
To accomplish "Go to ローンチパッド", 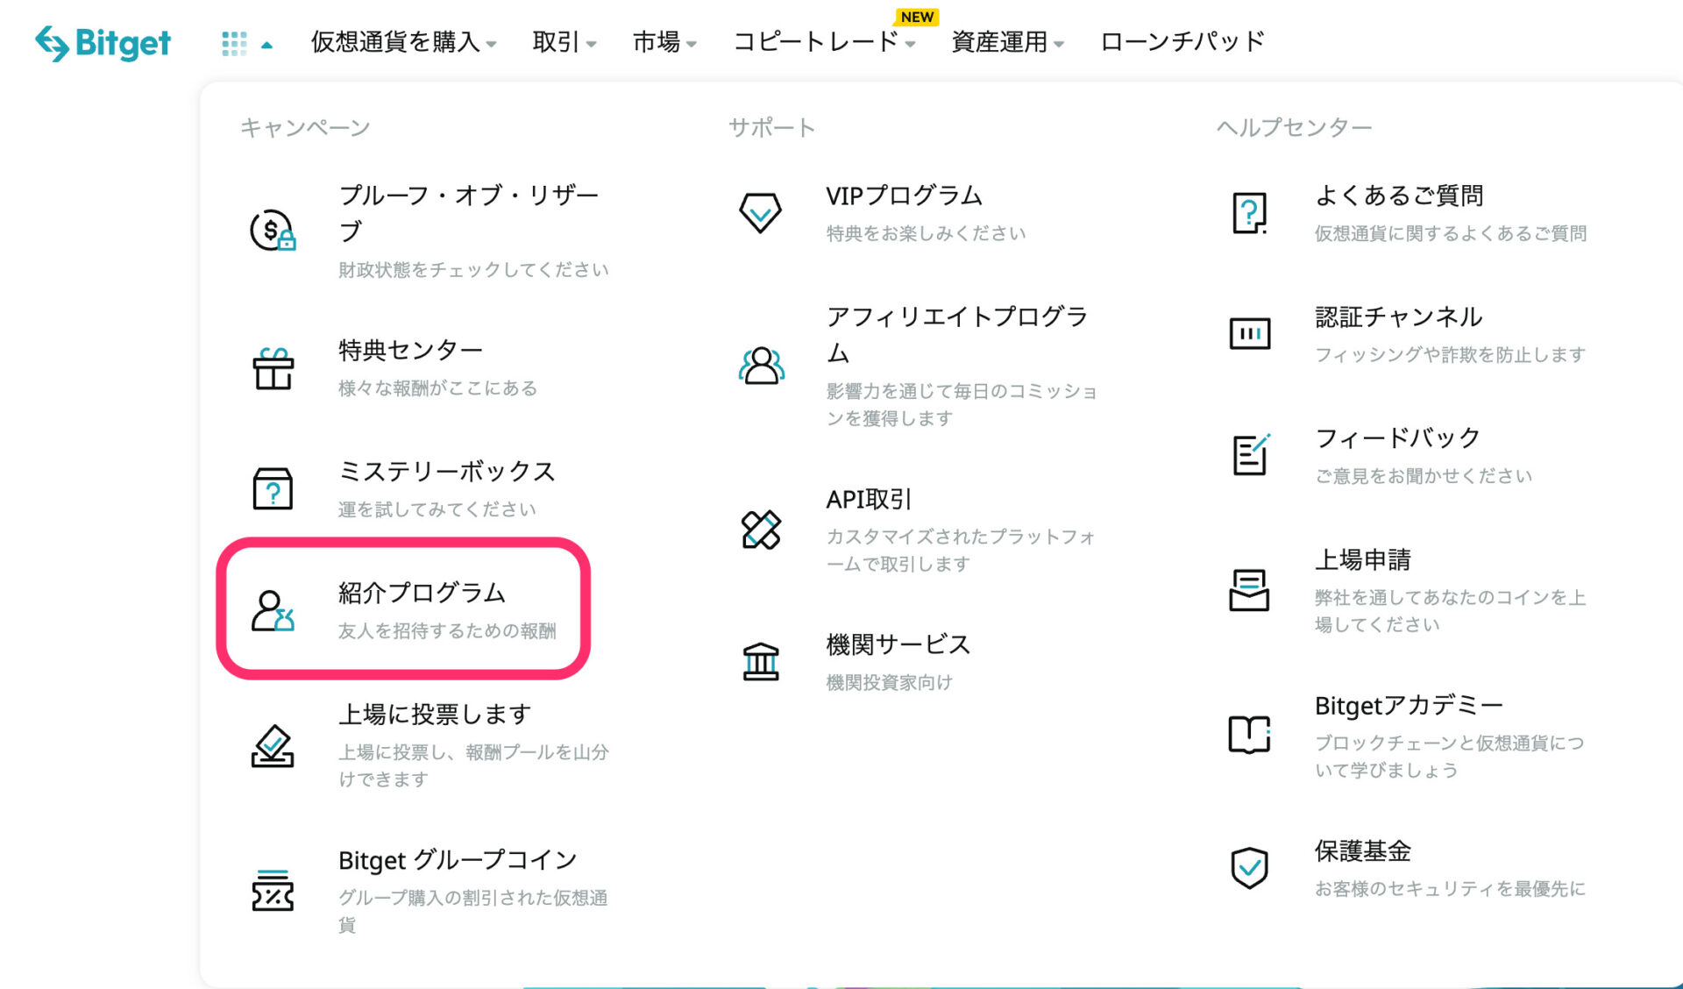I will [x=1182, y=42].
